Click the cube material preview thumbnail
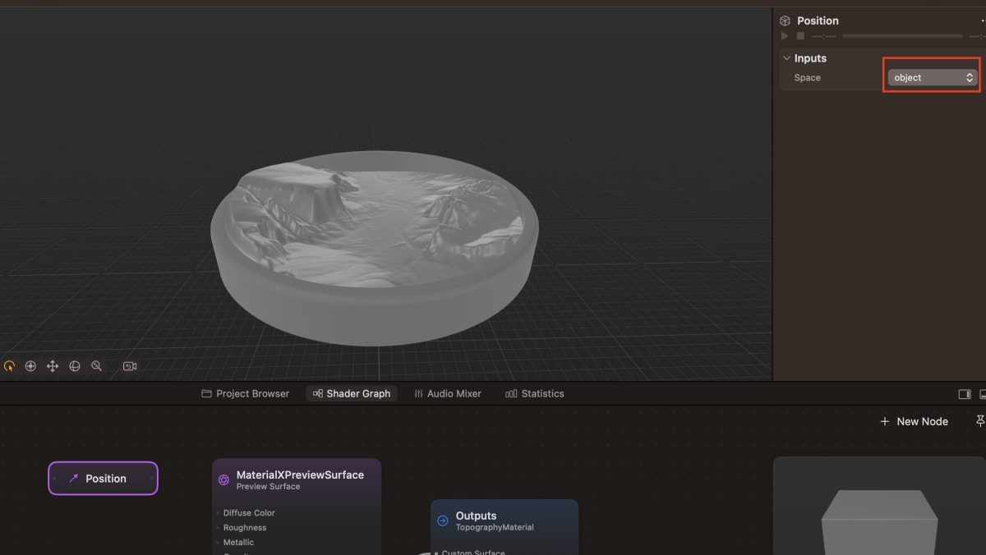 click(878, 506)
